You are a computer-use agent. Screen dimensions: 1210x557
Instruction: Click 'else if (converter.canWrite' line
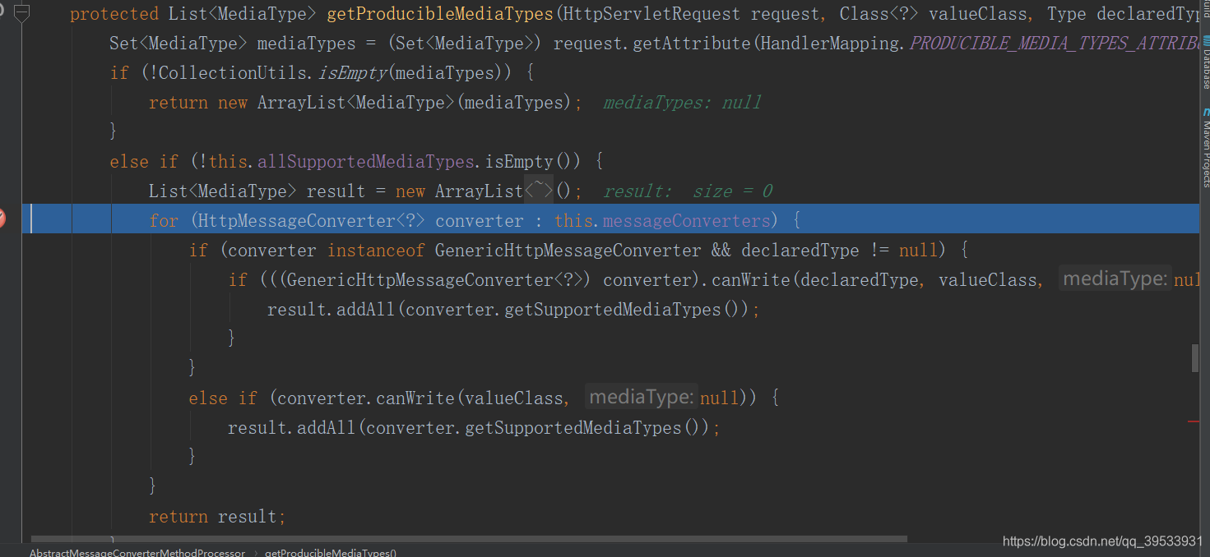point(483,398)
